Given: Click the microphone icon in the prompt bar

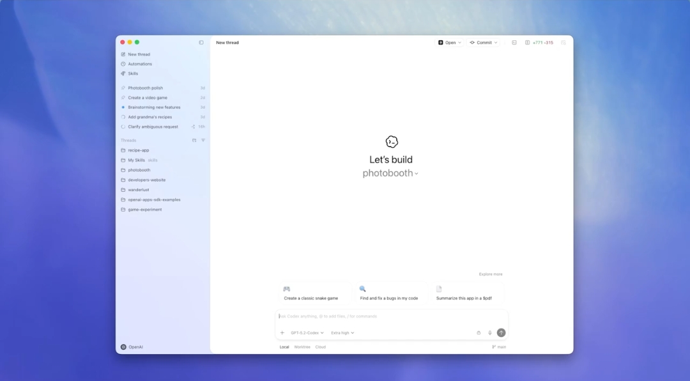Looking at the screenshot, I should 489,332.
